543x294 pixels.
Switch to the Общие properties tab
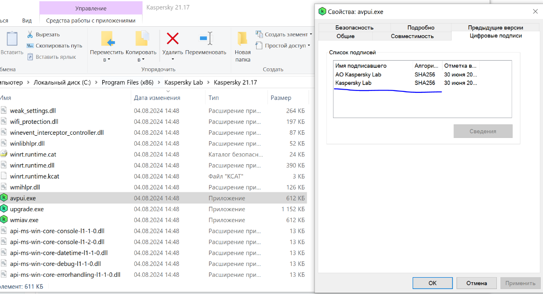coord(345,36)
